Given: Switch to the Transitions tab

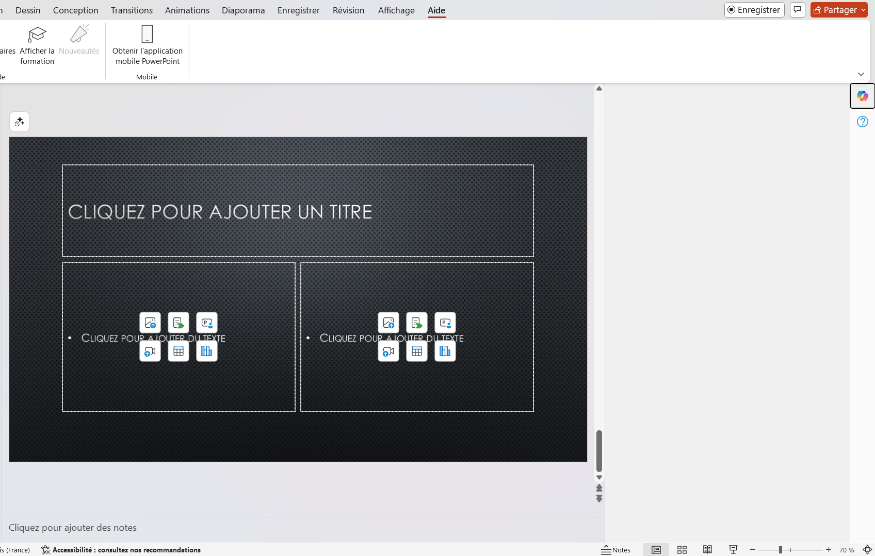Looking at the screenshot, I should pos(132,10).
